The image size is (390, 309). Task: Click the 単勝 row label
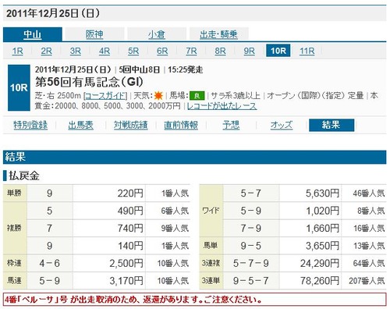(15, 194)
